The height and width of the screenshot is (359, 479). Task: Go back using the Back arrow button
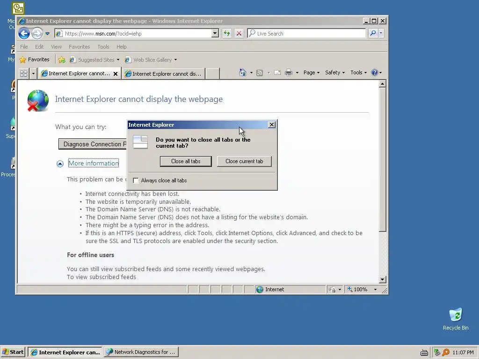(x=24, y=33)
